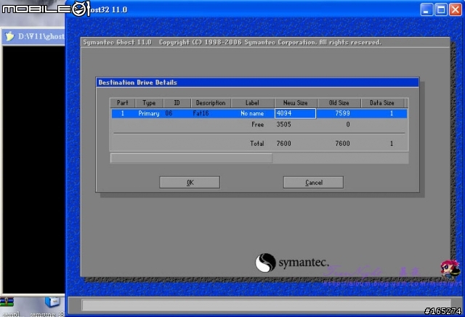The width and height of the screenshot is (465, 317).
Task: Click the status bar at Ghost window bottom
Action: click(266, 305)
